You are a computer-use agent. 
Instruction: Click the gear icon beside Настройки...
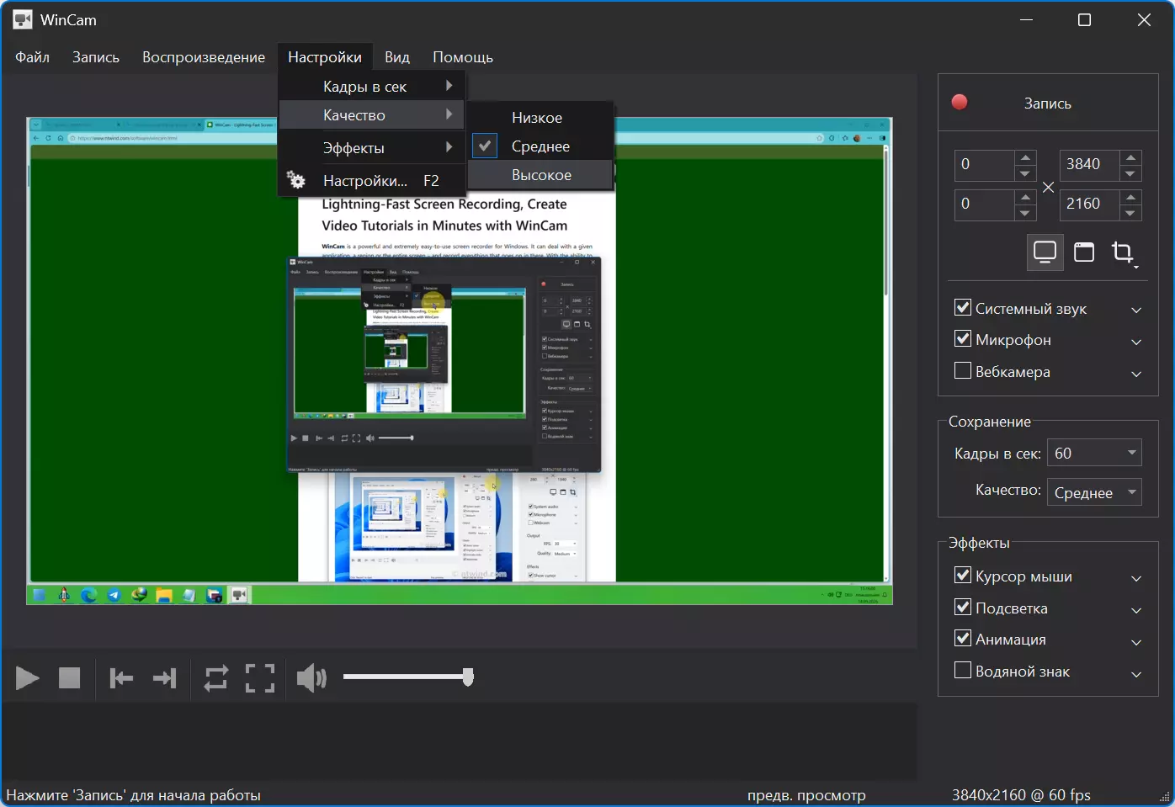click(295, 180)
